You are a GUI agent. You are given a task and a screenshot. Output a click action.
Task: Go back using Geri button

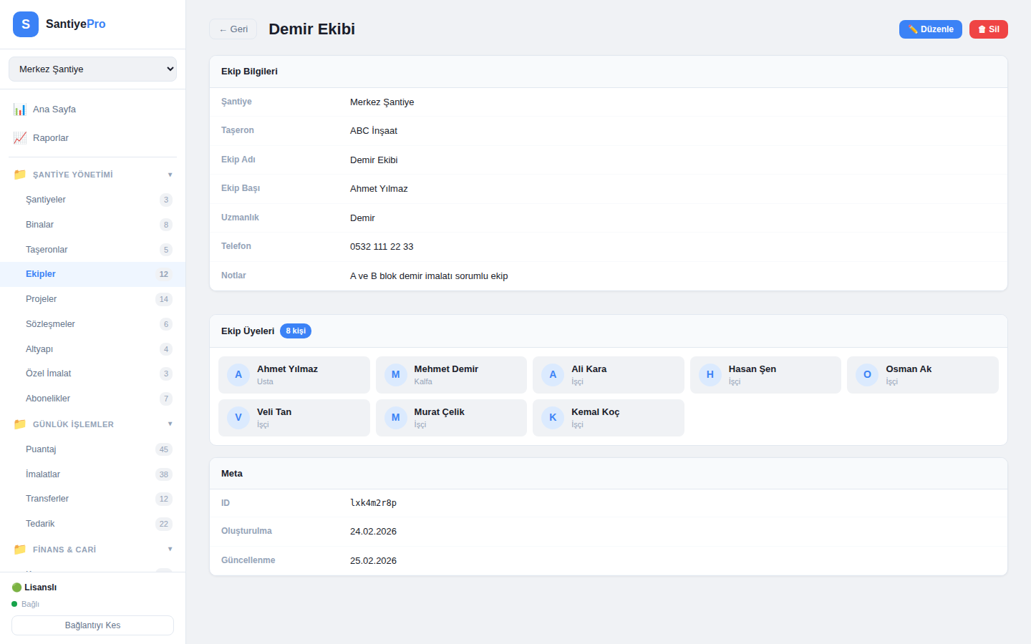tap(233, 29)
